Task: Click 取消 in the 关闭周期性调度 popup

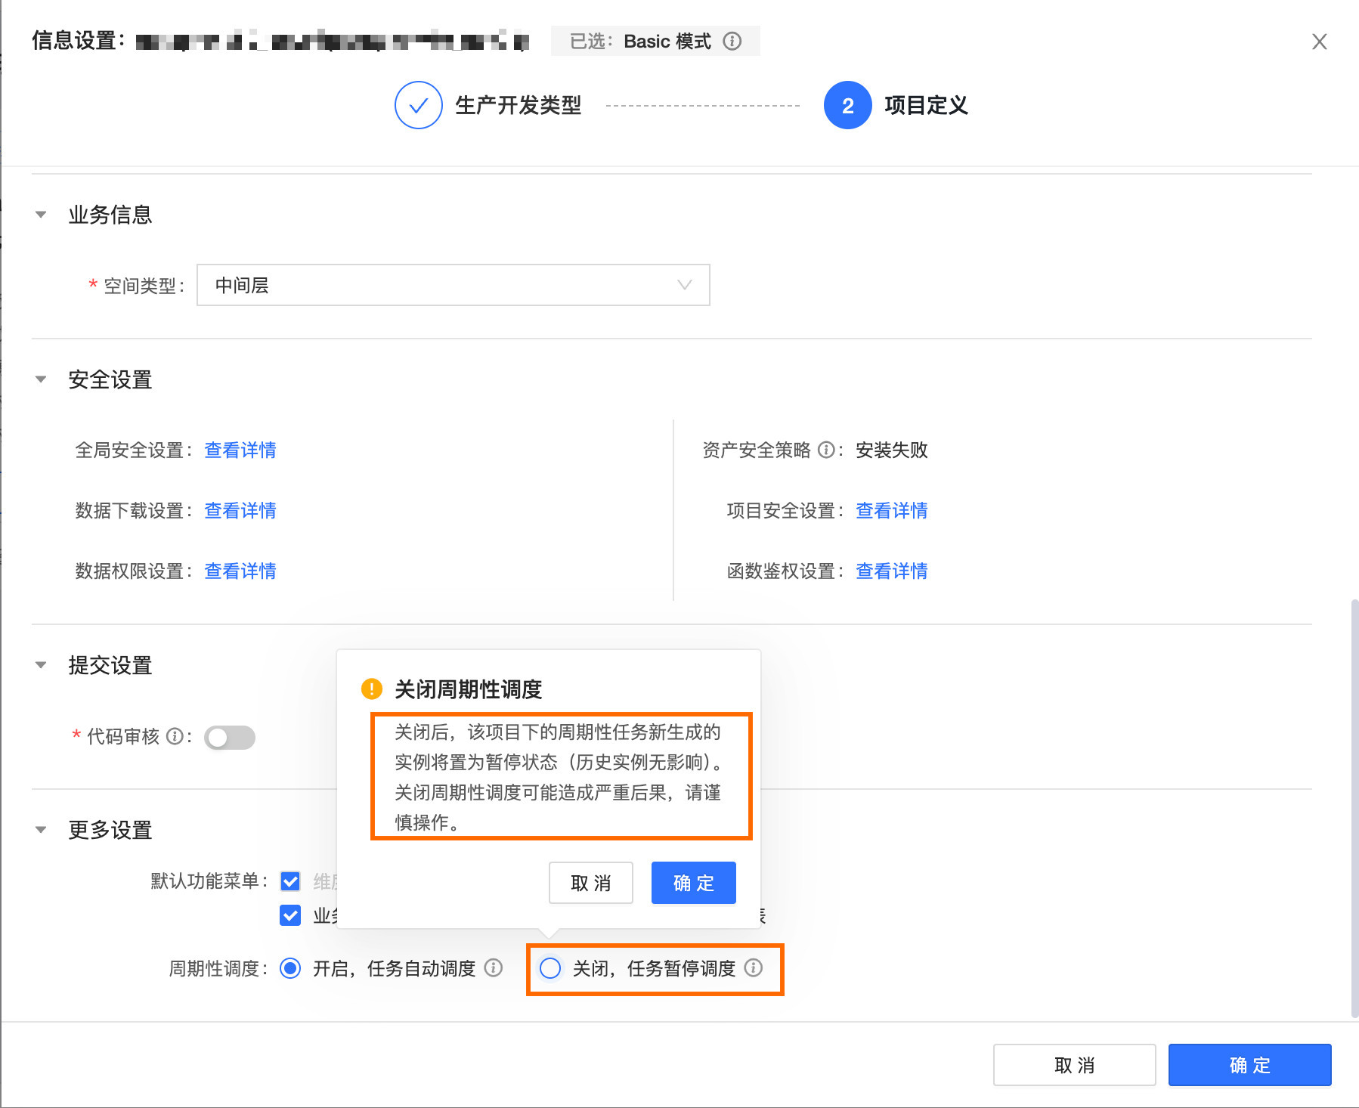Action: pyautogui.click(x=590, y=883)
